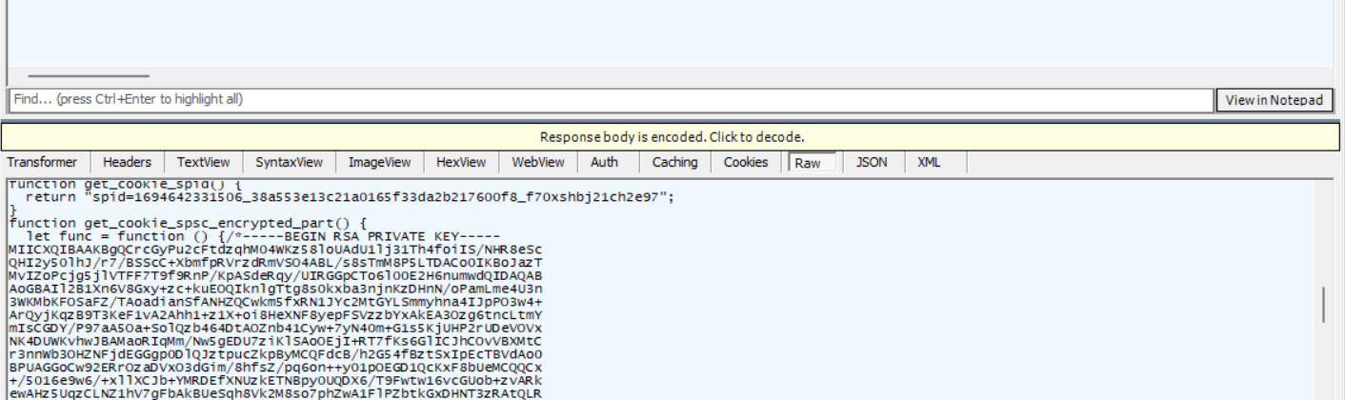
Task: Switch to the Headers tab
Action: [x=127, y=163]
